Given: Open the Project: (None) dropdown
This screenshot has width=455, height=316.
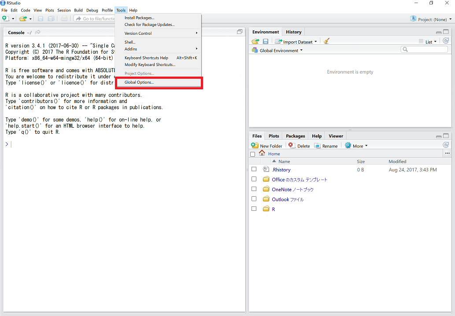Looking at the screenshot, I should (431, 19).
